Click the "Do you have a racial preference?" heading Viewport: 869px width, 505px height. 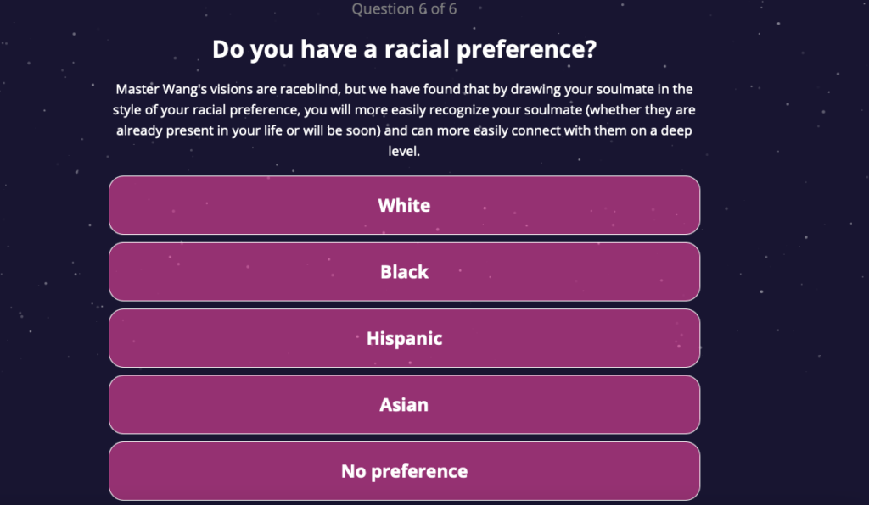pos(404,49)
